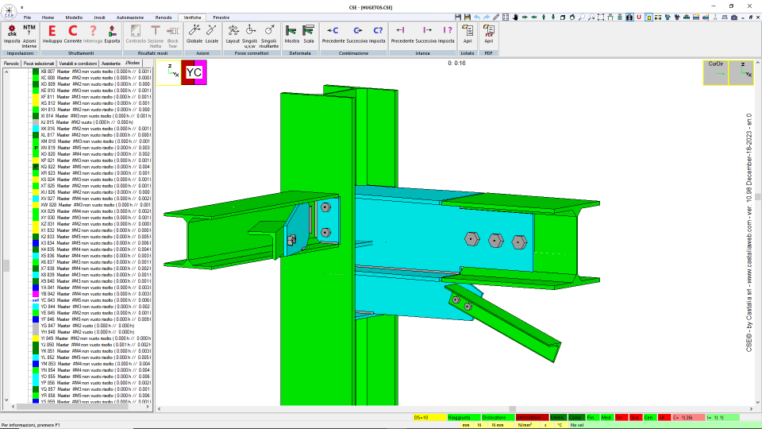The height and width of the screenshot is (429, 762).
Task: Show connector forces Layout
Action: click(x=233, y=34)
